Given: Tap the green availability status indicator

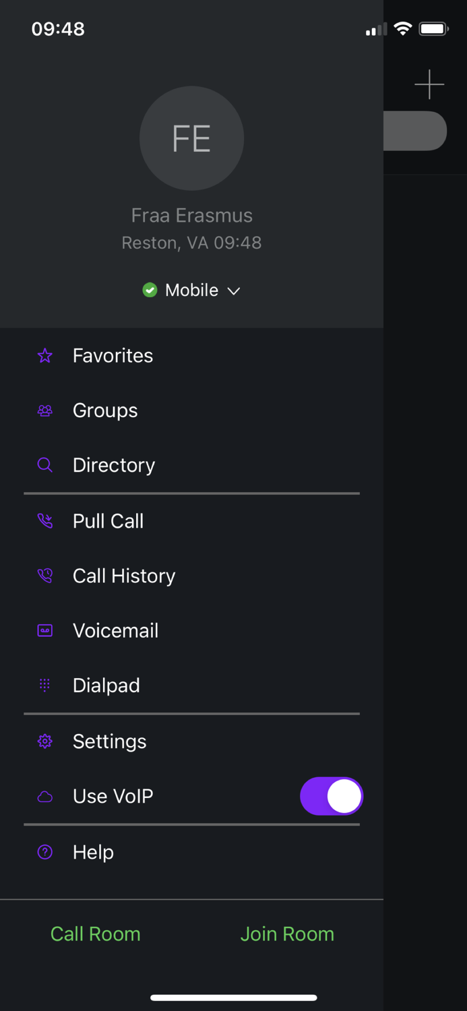Looking at the screenshot, I should pos(150,290).
